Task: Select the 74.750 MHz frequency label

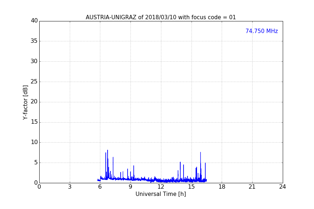Action: 262,31
